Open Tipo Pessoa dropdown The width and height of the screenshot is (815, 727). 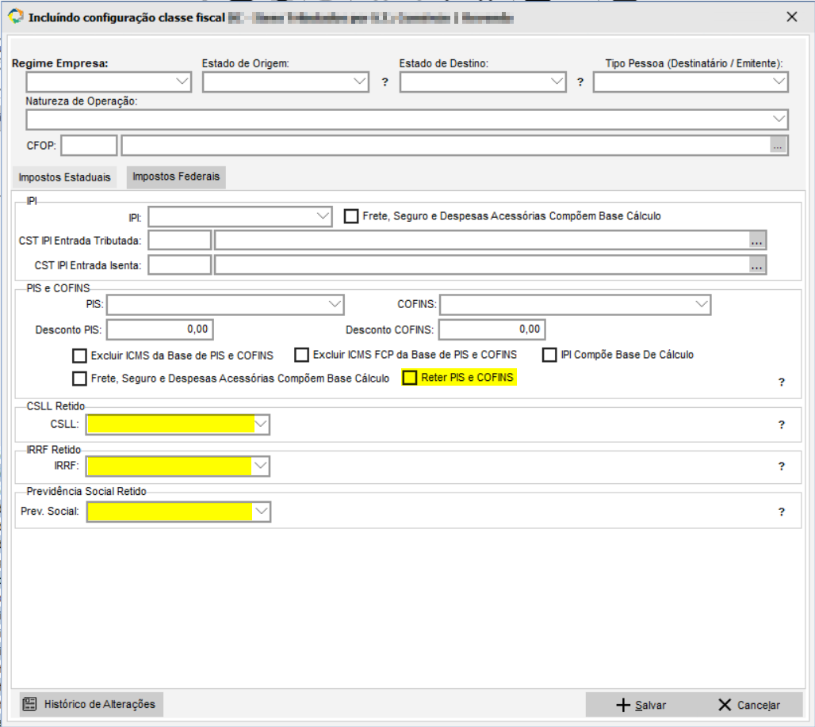click(x=691, y=82)
